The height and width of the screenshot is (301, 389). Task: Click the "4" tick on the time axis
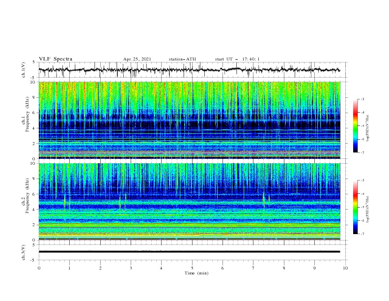tap(161, 268)
